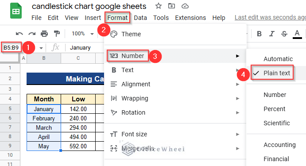Expand the Wrapping submenu
The width and height of the screenshot is (306, 166).
click(175, 99)
